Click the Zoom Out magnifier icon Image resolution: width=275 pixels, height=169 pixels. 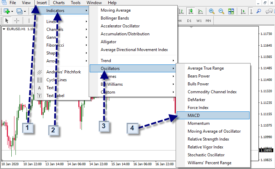pos(221,11)
